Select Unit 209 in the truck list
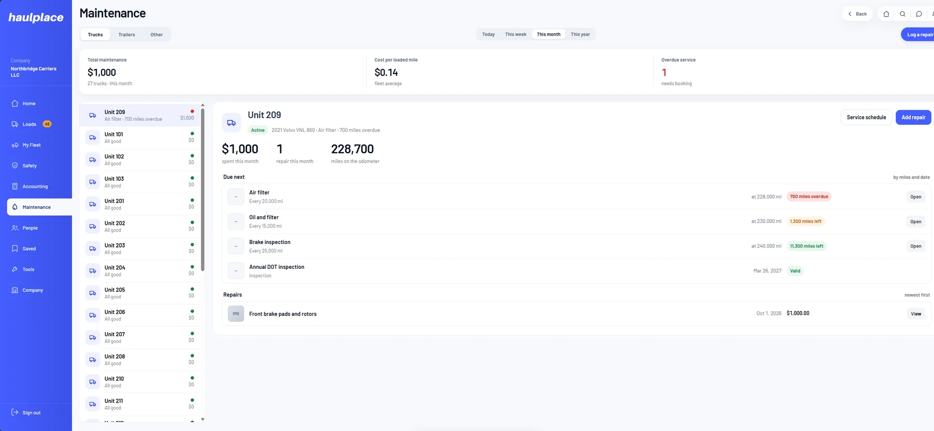This screenshot has width=934, height=431. (140, 115)
